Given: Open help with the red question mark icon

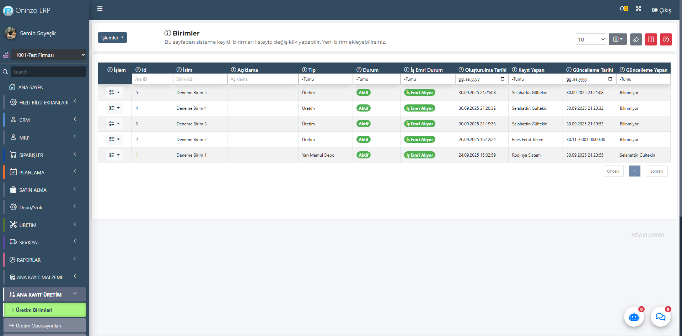Looking at the screenshot, I should pyautogui.click(x=666, y=39).
